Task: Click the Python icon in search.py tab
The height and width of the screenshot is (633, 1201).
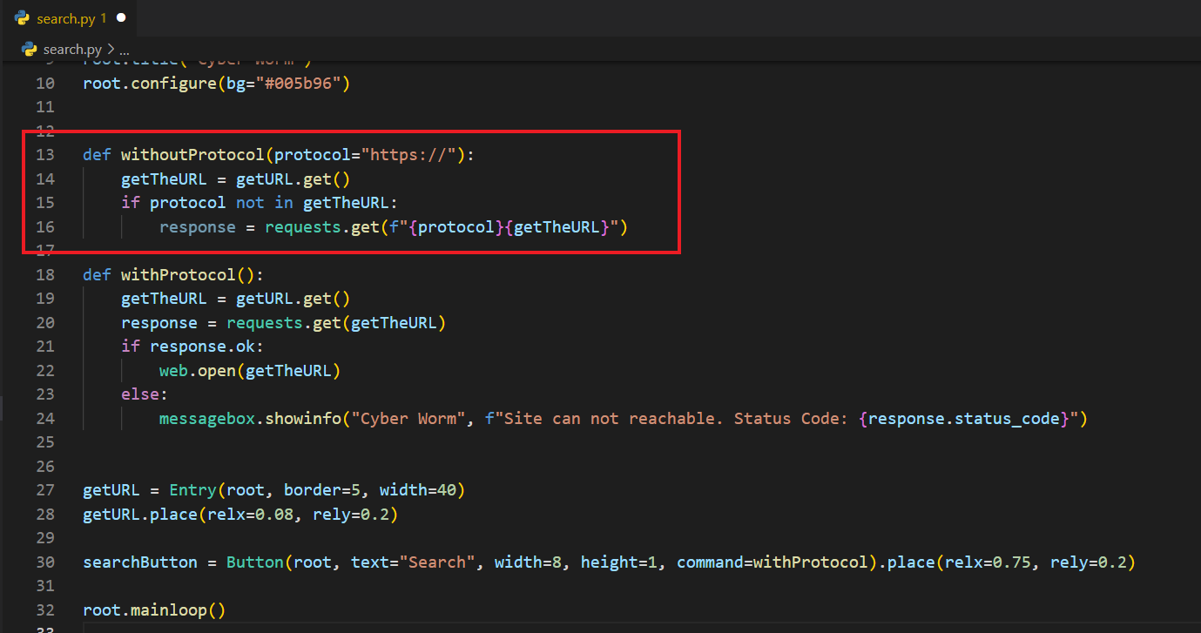Action: pos(23,18)
